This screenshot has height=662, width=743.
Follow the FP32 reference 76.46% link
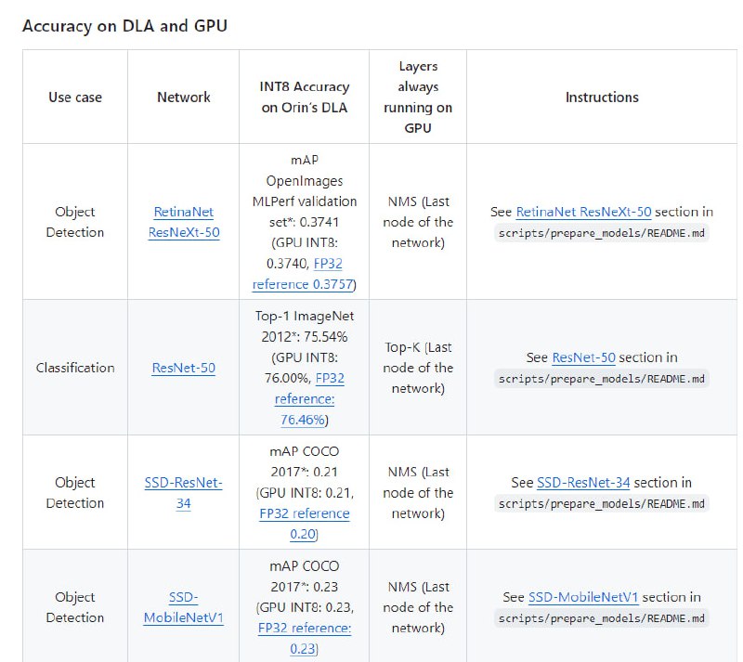coord(304,398)
